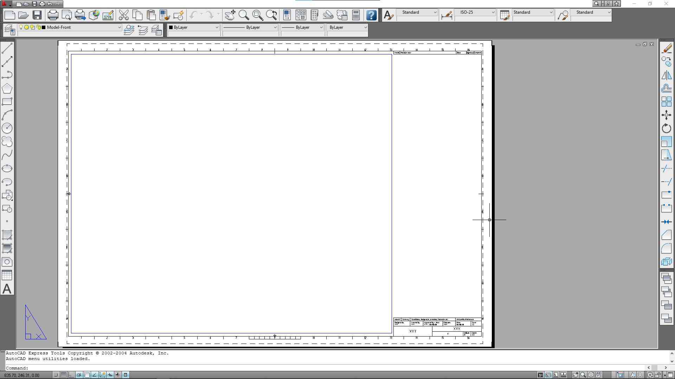The image size is (675, 379).
Task: Select the Erase tool
Action: pyautogui.click(x=667, y=48)
